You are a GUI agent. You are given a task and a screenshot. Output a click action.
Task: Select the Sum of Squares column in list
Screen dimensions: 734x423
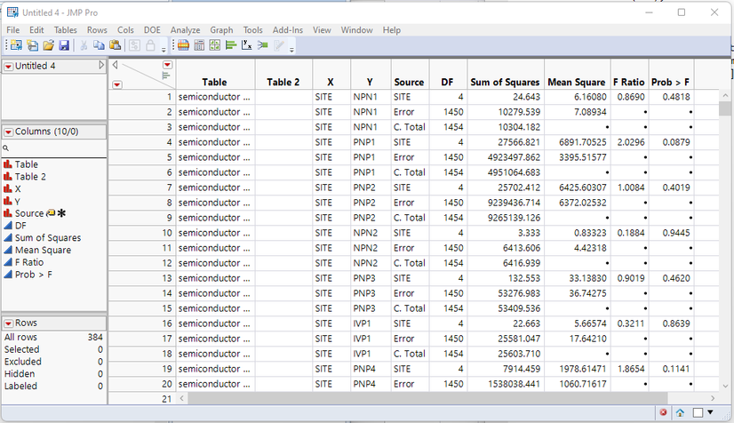[47, 238]
